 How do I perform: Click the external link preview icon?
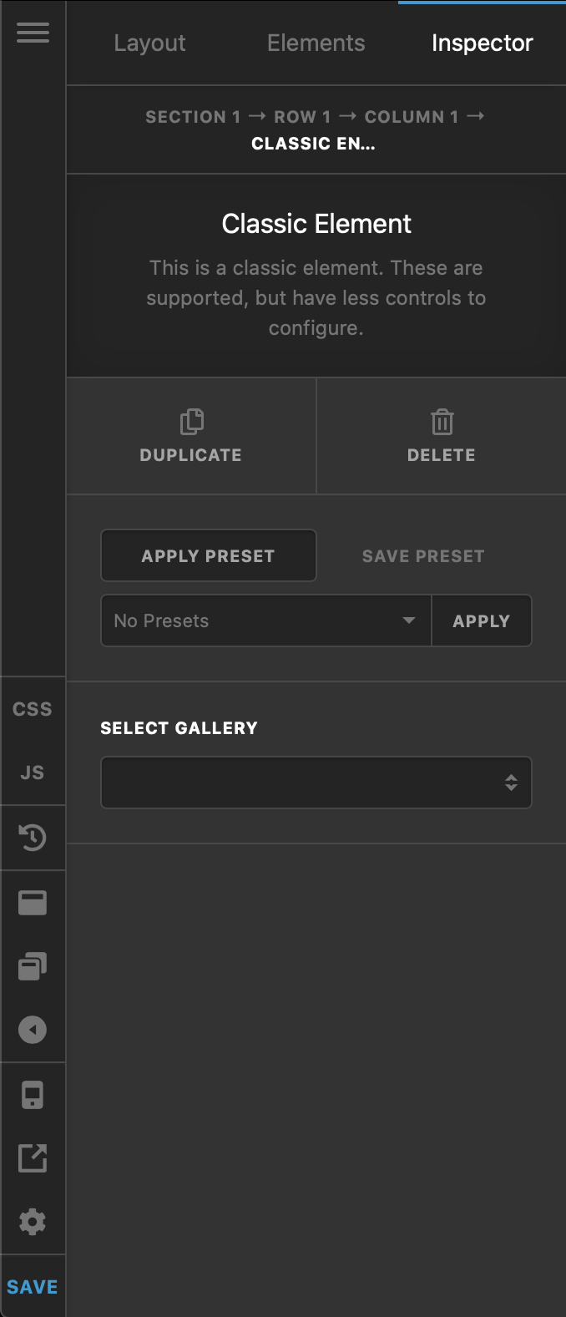tap(33, 1158)
